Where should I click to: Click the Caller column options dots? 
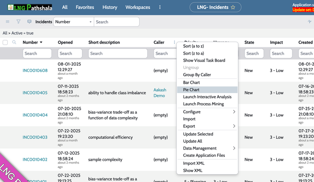coord(174,42)
